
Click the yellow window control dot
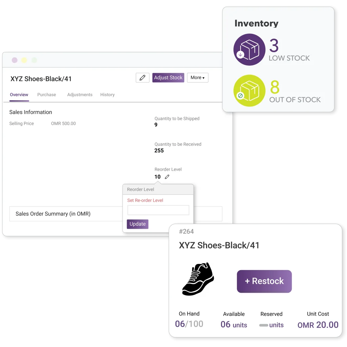tap(24, 60)
